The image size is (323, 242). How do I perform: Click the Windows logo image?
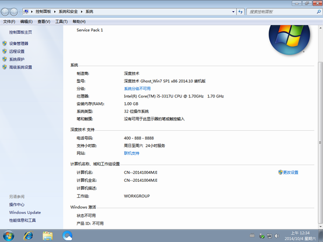click(289, 39)
